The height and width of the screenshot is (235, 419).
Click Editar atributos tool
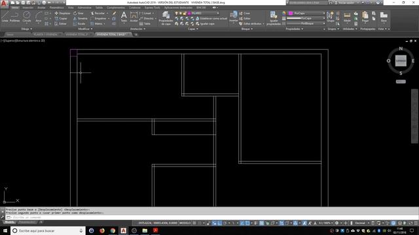click(251, 23)
